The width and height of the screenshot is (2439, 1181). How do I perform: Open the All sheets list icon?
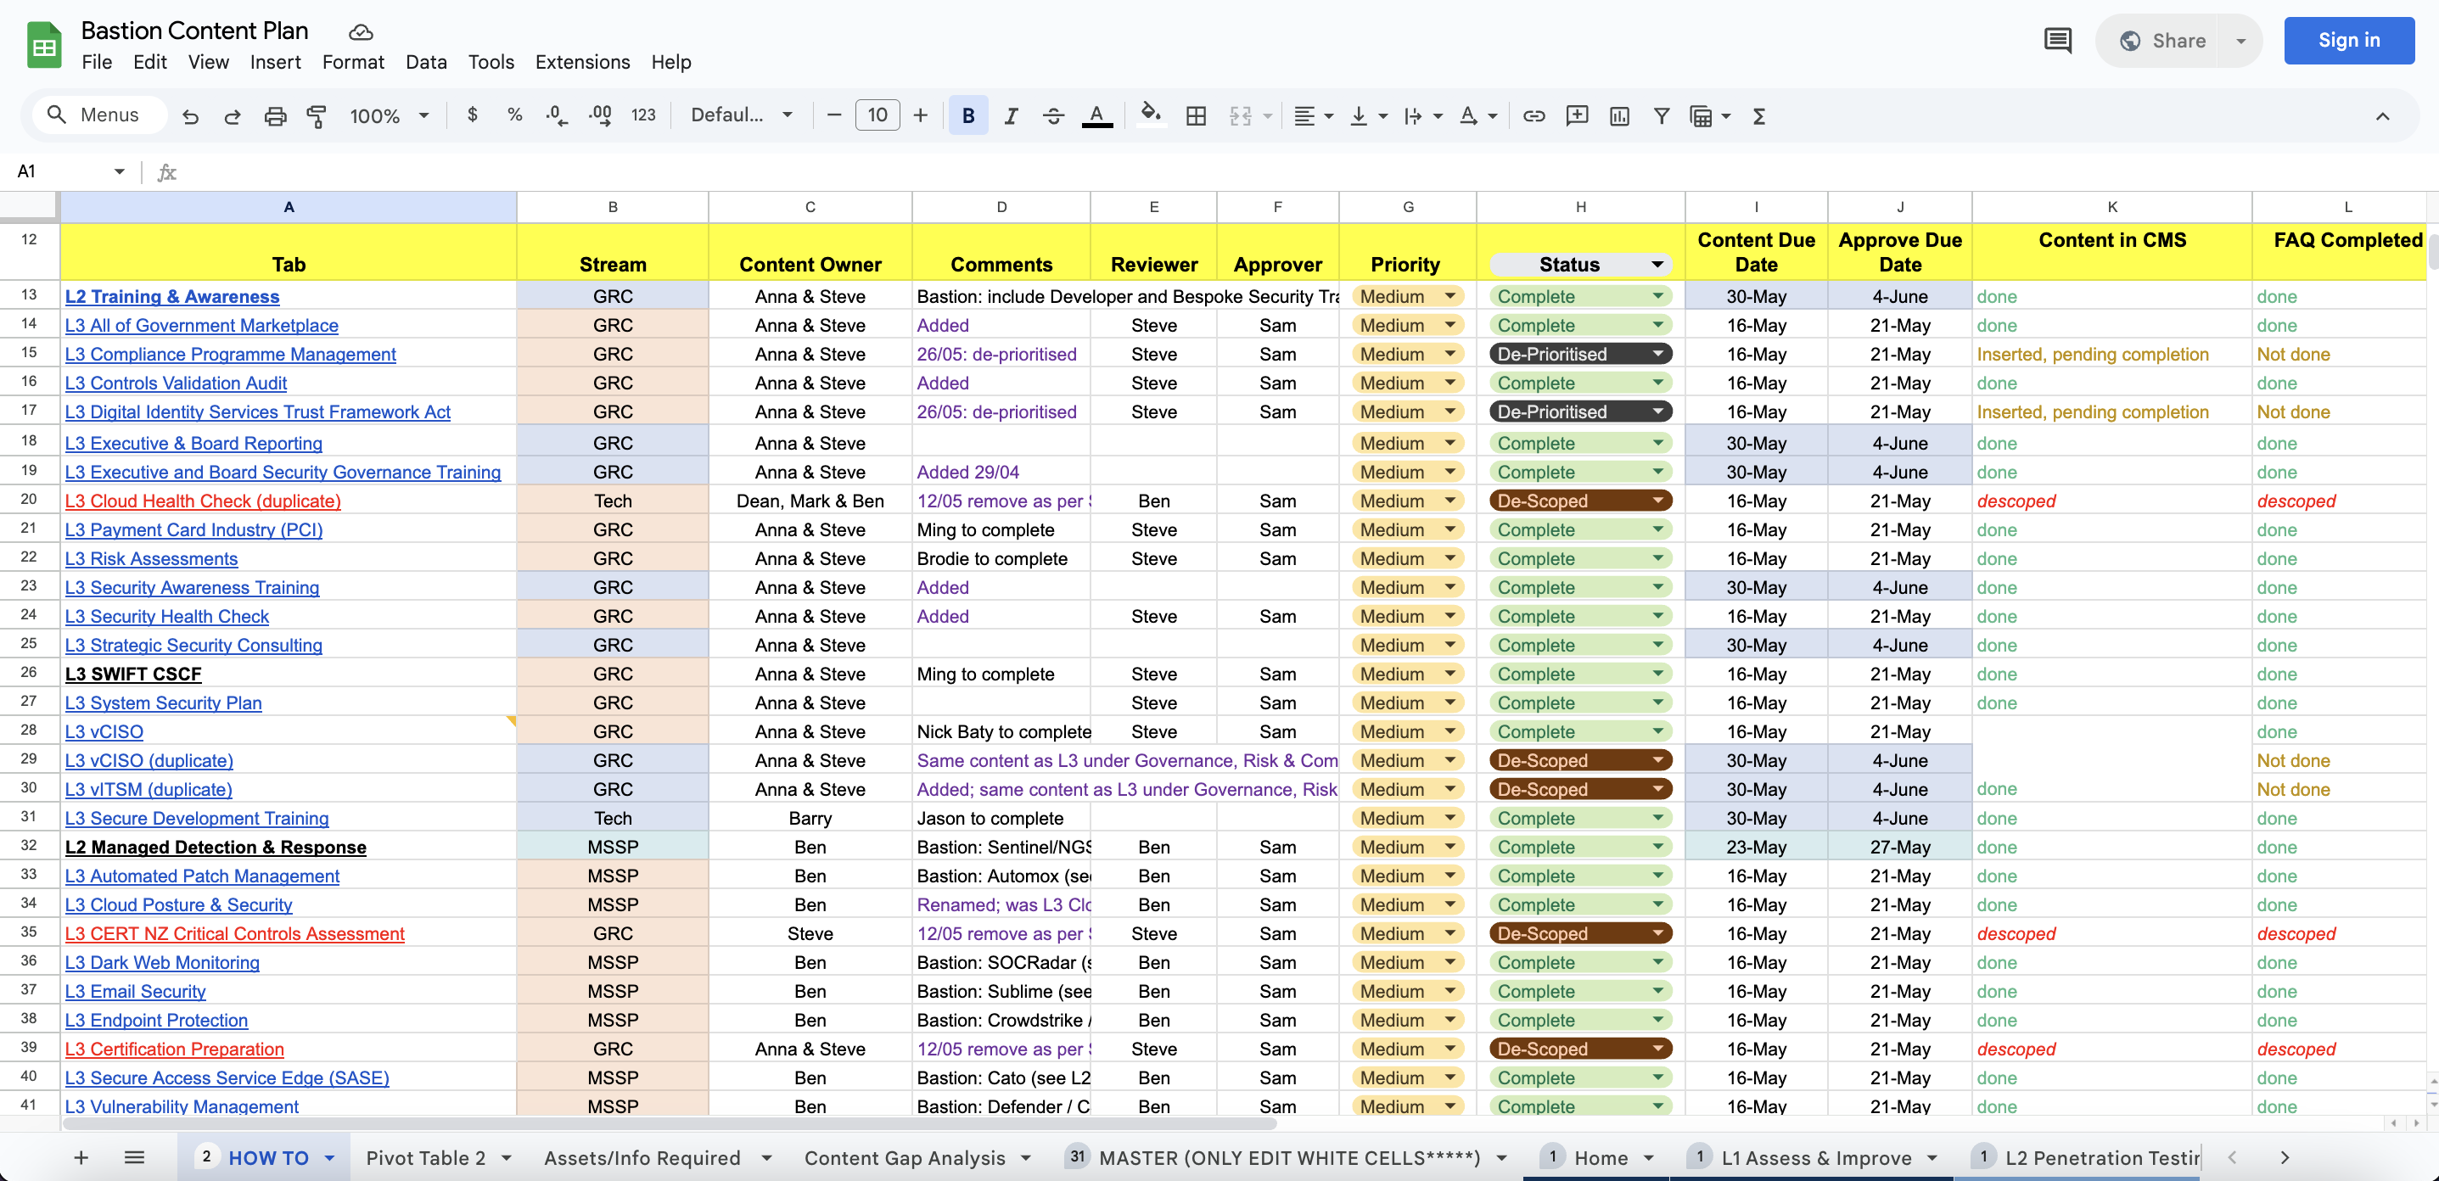point(134,1157)
